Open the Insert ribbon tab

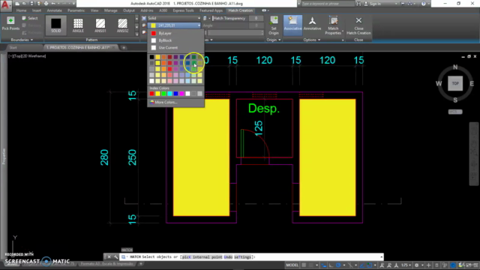pyautogui.click(x=37, y=10)
